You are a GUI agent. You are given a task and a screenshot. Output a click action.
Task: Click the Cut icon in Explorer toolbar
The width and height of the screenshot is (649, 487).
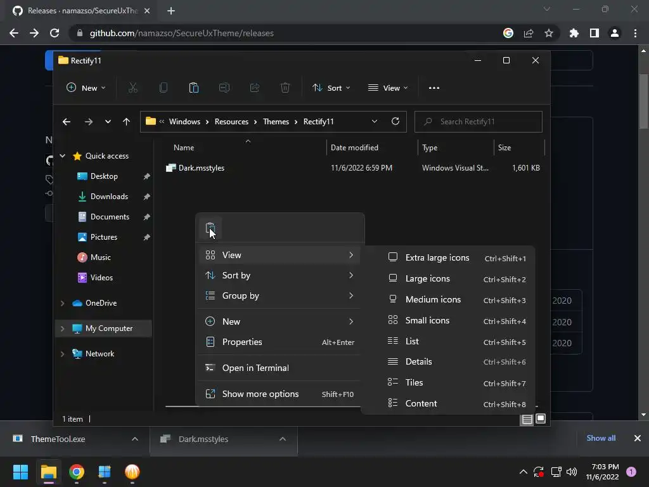133,88
